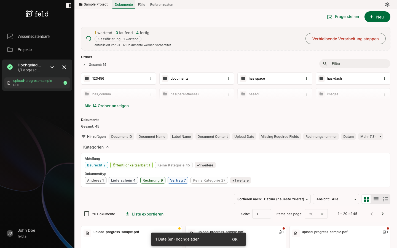Open the 123456 folder
397x248 pixels.
click(x=119, y=79)
